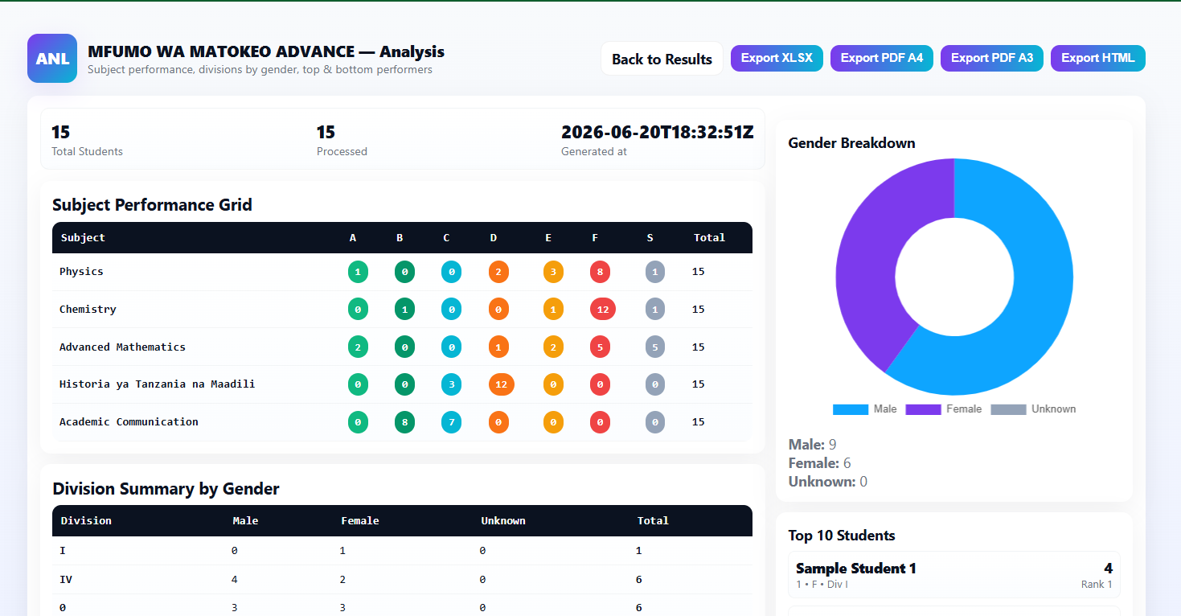
Task: Click Historia C grade badge showing 3
Action: click(x=451, y=384)
